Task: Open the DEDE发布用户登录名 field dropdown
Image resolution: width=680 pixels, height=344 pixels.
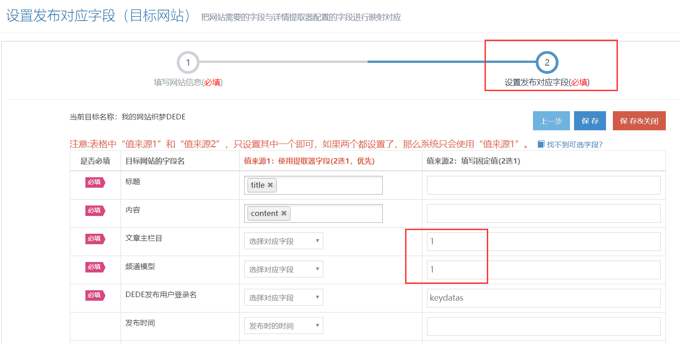Action: click(284, 298)
